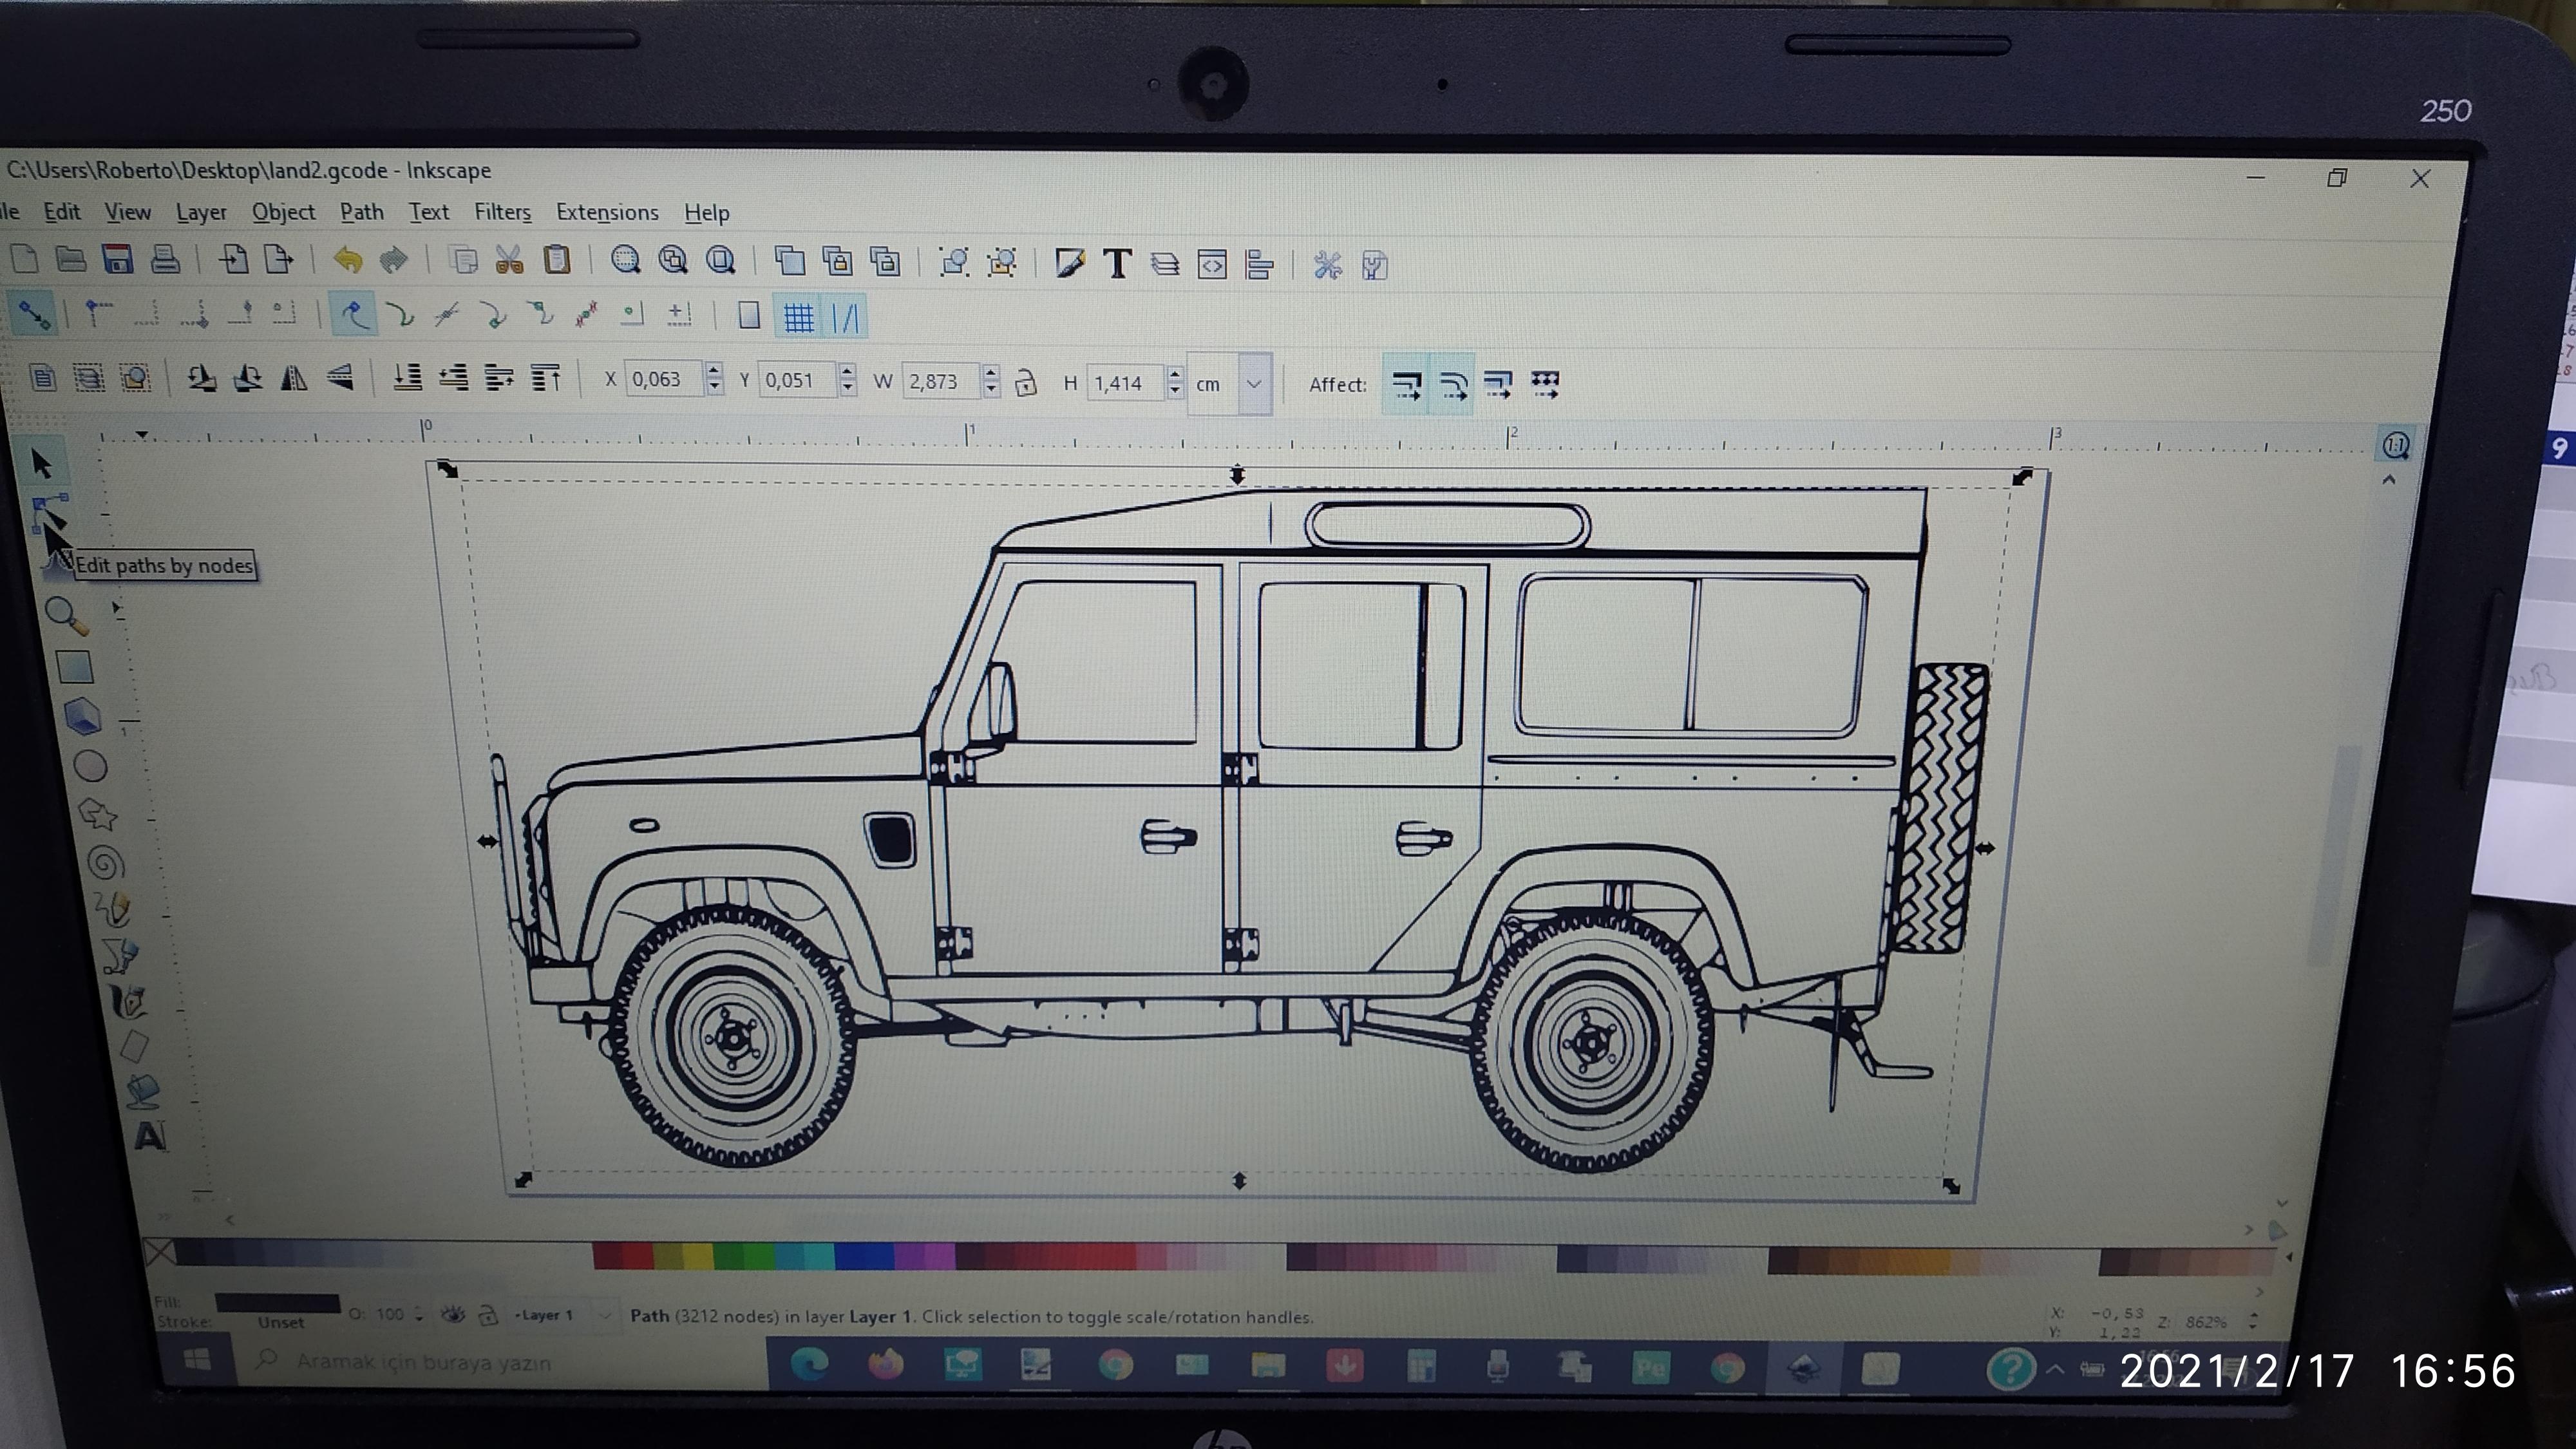The height and width of the screenshot is (1449, 2576).
Task: Select the Star tool
Action: 100,813
